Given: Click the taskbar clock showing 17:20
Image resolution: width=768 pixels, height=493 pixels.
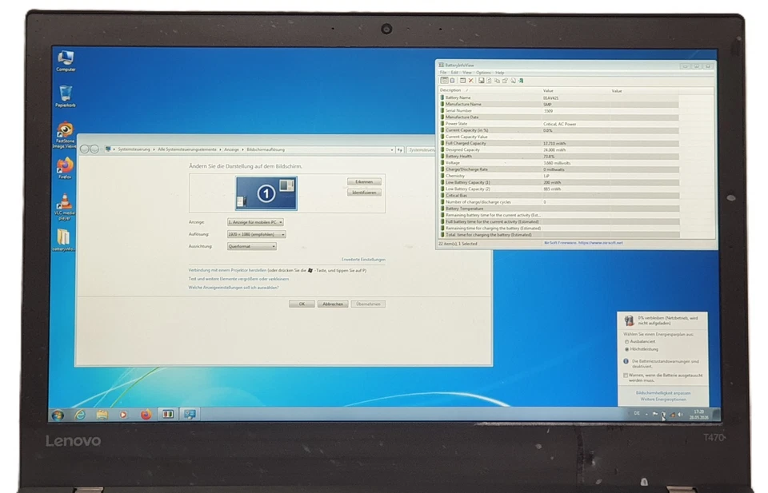Looking at the screenshot, I should (x=699, y=415).
